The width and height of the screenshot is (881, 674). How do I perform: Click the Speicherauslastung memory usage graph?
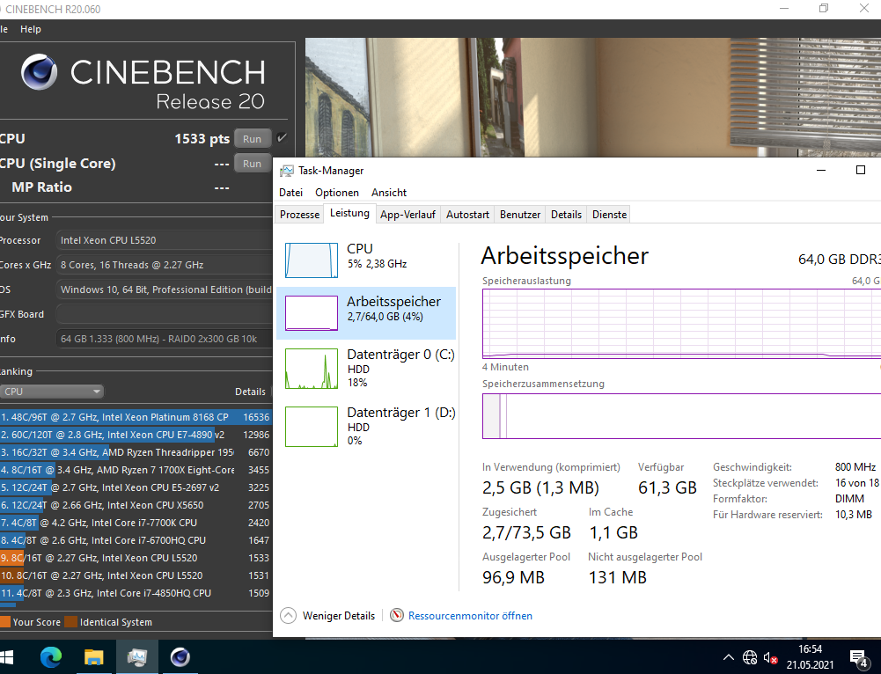[681, 324]
